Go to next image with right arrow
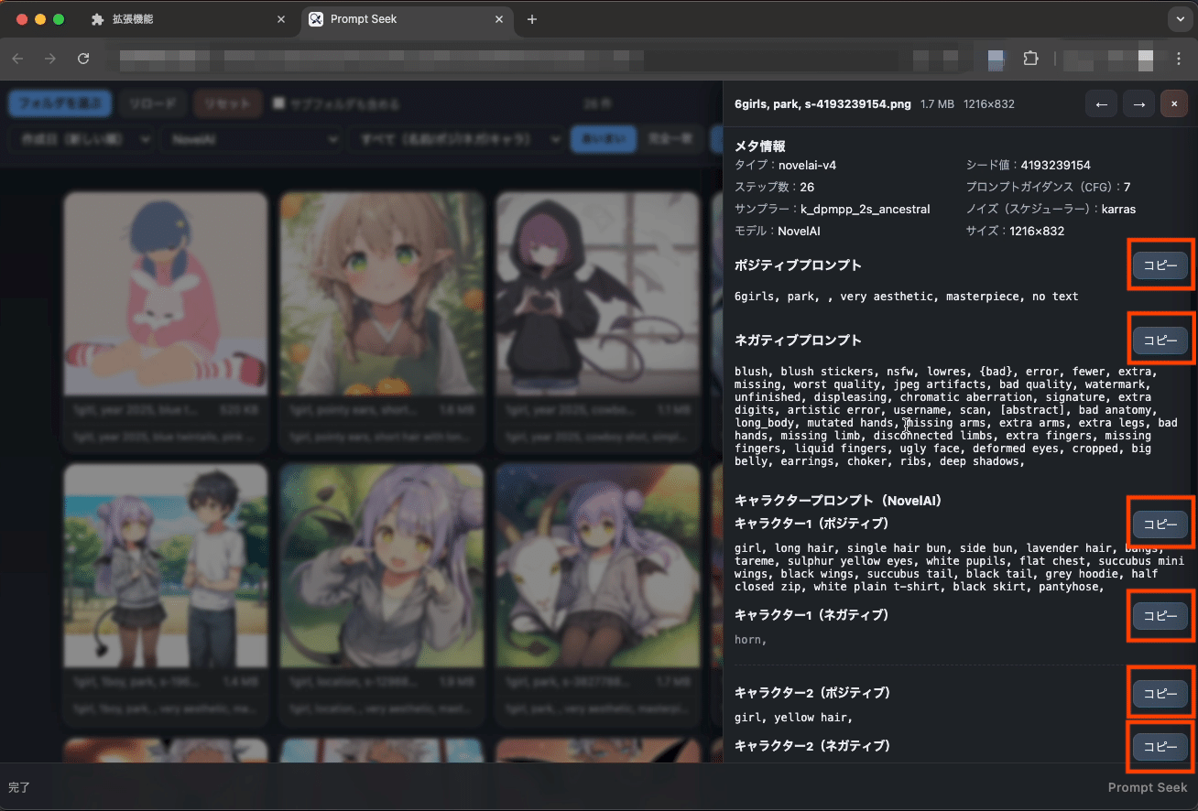1198x811 pixels. click(1138, 104)
